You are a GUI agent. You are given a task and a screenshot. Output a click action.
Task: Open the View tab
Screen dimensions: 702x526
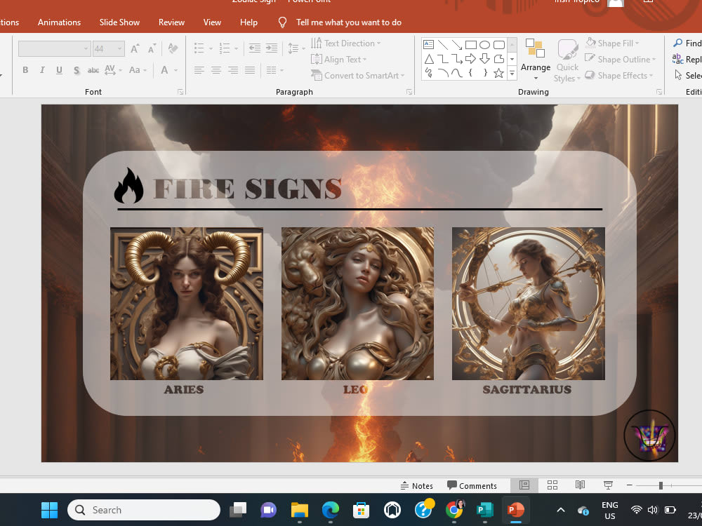tap(212, 22)
